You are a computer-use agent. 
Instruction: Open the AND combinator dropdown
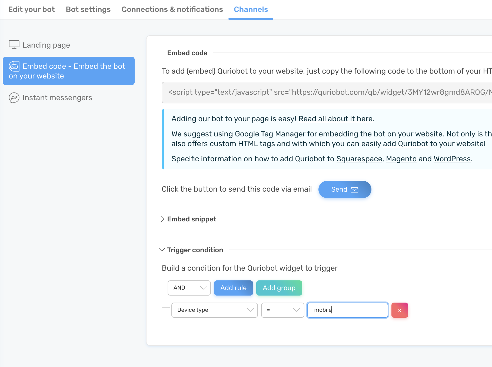point(189,288)
